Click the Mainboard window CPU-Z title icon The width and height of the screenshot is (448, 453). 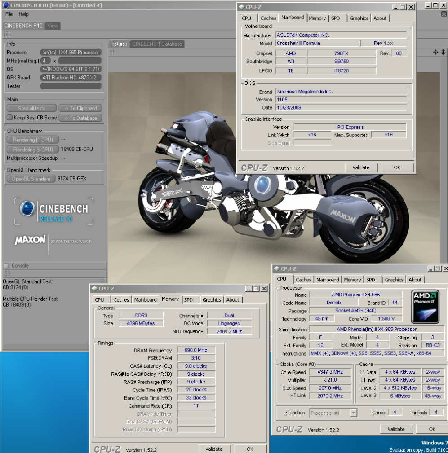[242, 7]
